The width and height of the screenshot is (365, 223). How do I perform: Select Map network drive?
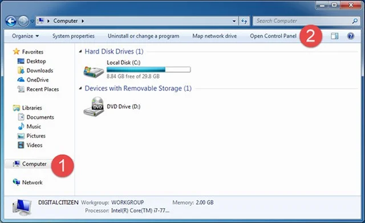pyautogui.click(x=214, y=36)
